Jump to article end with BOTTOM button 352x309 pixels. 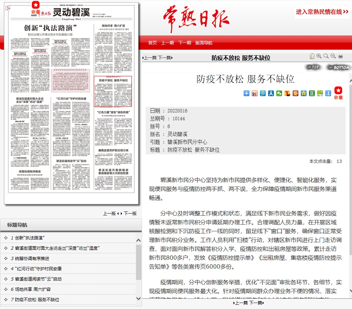[339, 67]
